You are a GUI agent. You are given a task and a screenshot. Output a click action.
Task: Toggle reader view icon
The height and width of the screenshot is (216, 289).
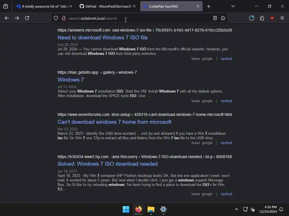pos(215,18)
